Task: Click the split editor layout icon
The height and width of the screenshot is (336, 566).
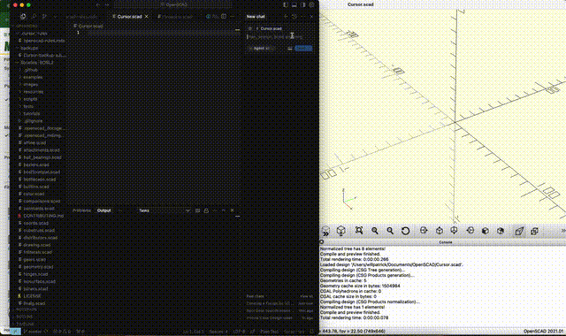Action: [224, 16]
